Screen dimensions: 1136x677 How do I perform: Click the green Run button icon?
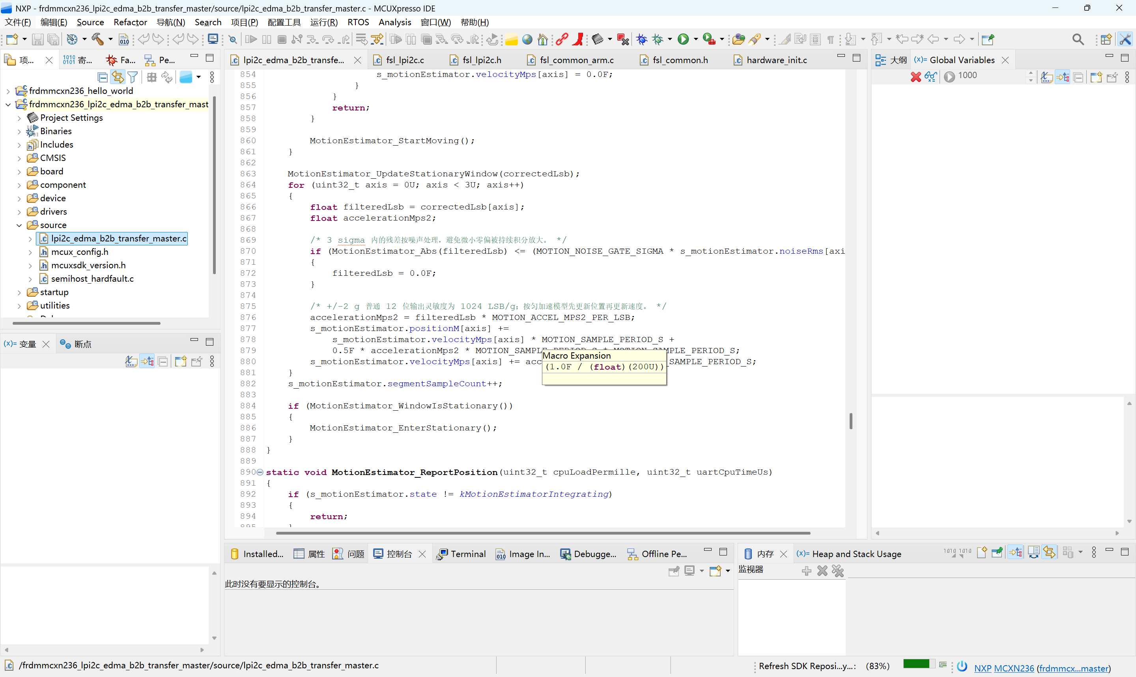pos(683,39)
